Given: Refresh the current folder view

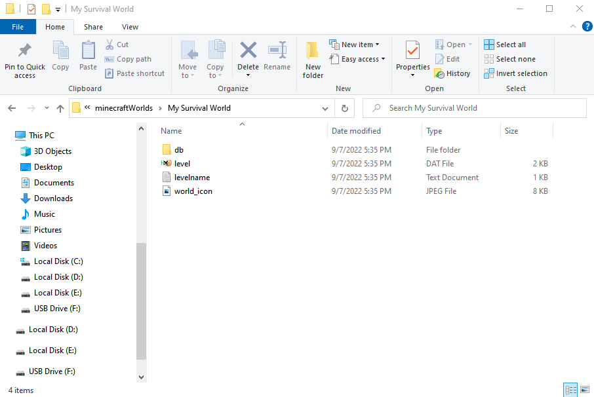Looking at the screenshot, I should (x=345, y=109).
